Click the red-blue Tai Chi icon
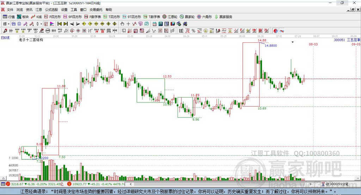 click(276, 31)
